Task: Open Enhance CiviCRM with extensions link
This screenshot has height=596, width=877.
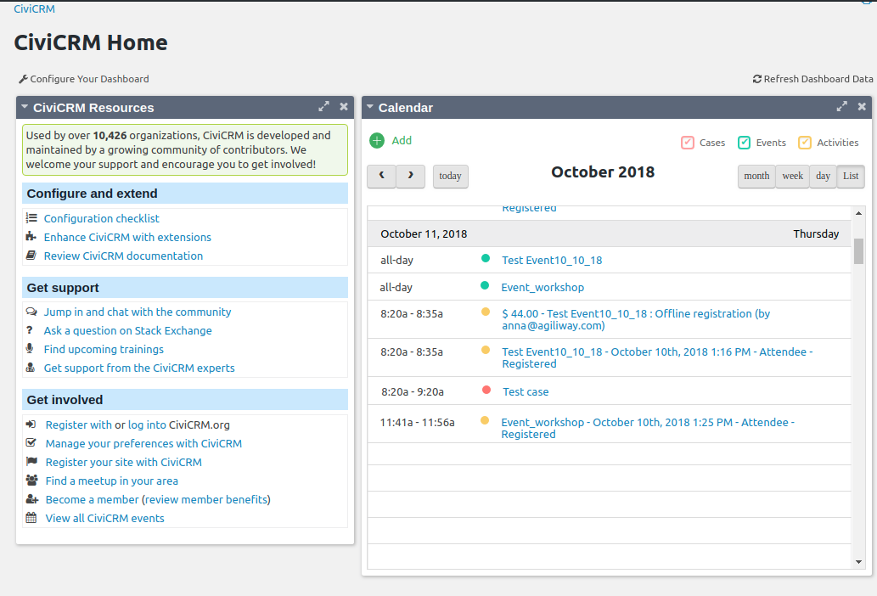Action: coord(127,237)
